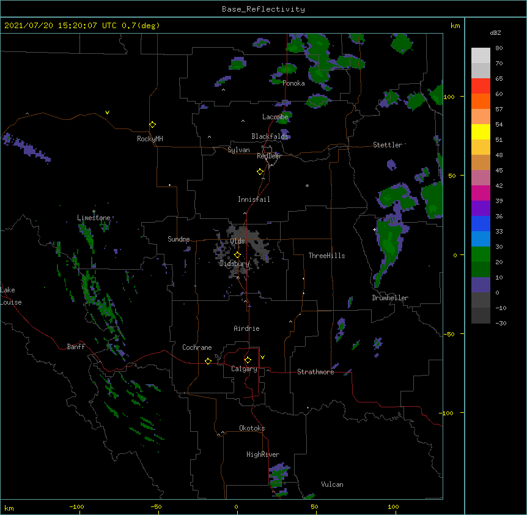Click the yellow v marker northwest of RockyMH
Image resolution: width=527 pixels, height=515 pixels.
pyautogui.click(x=107, y=113)
